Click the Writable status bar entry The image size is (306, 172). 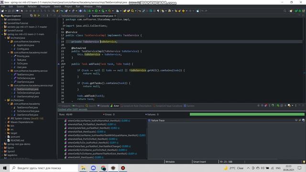(170, 161)
